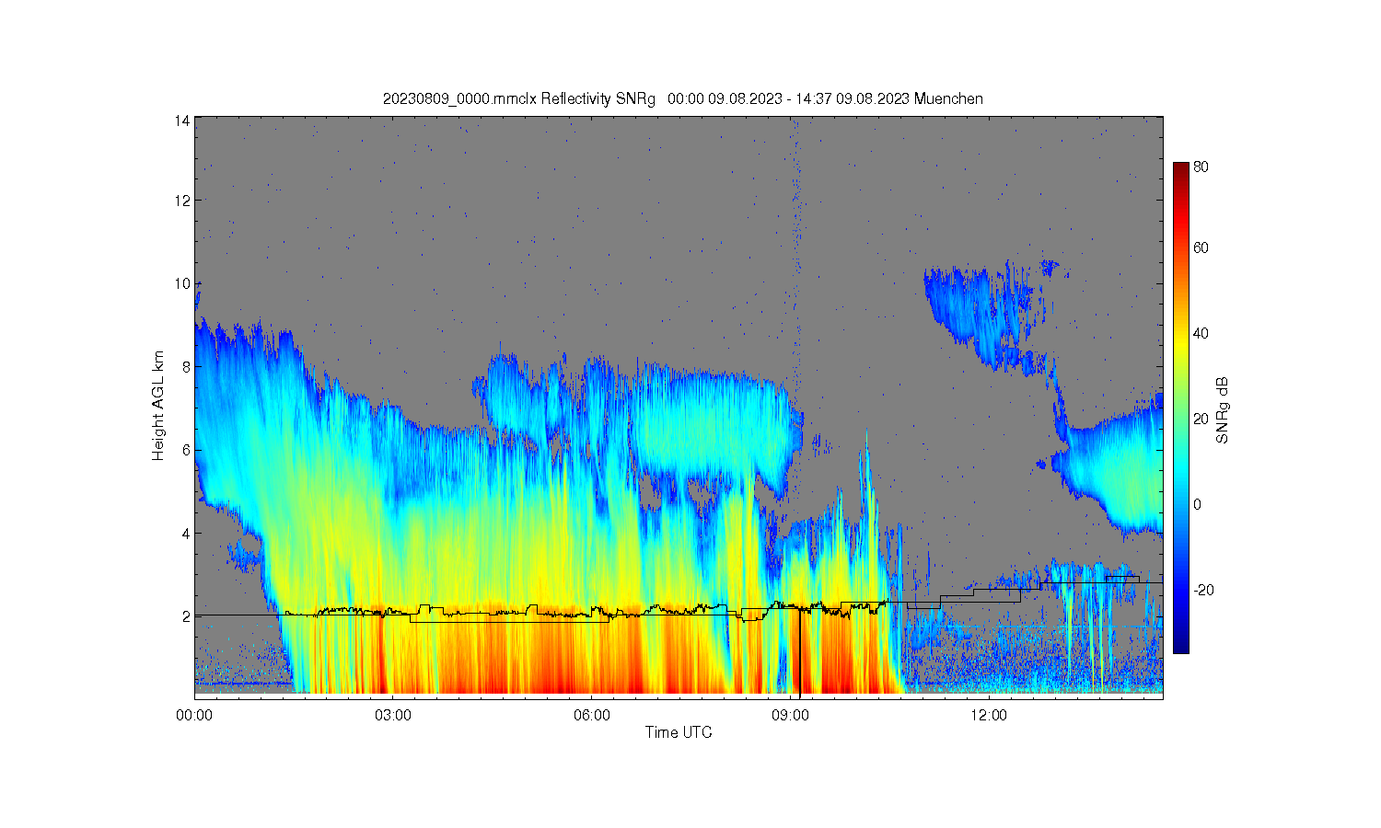
Task: Click the 03:00 time tick label
Action: coord(393,715)
